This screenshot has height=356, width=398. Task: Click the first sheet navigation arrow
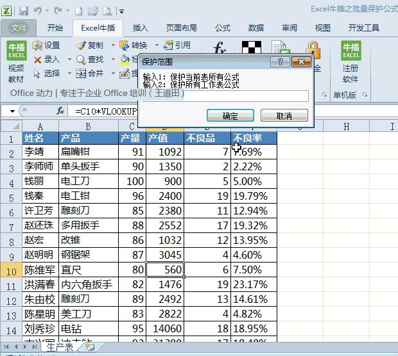pos(7,346)
